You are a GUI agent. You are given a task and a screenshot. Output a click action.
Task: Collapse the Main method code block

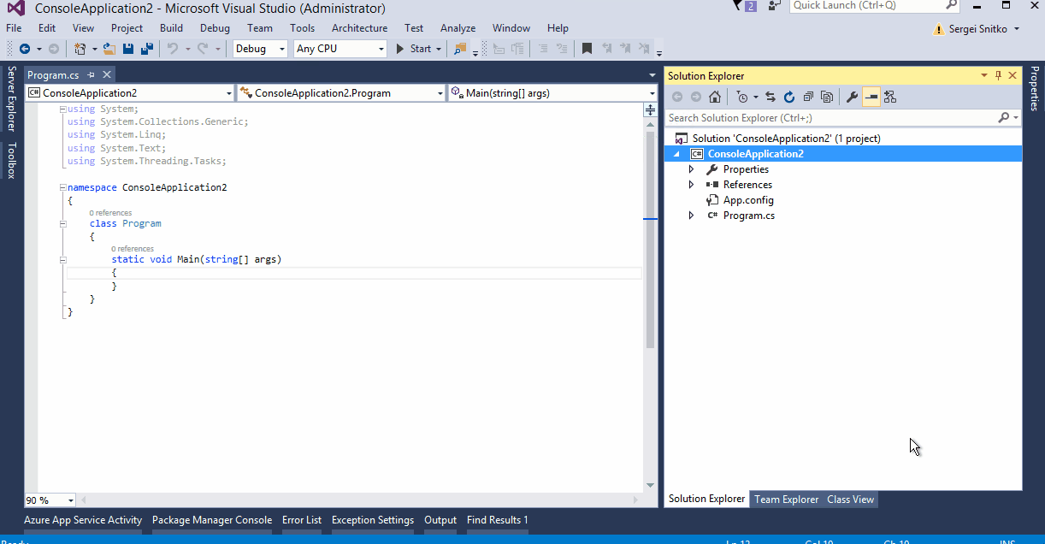62,259
